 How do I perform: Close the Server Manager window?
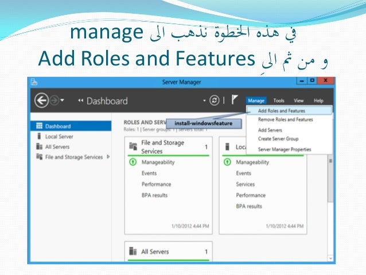[x=326, y=80]
